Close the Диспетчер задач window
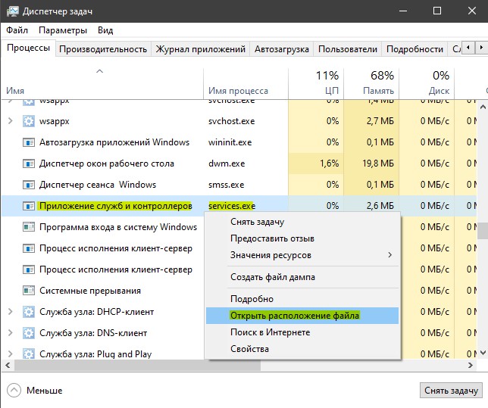Viewport: 488px width, 408px height. pyautogui.click(x=472, y=11)
